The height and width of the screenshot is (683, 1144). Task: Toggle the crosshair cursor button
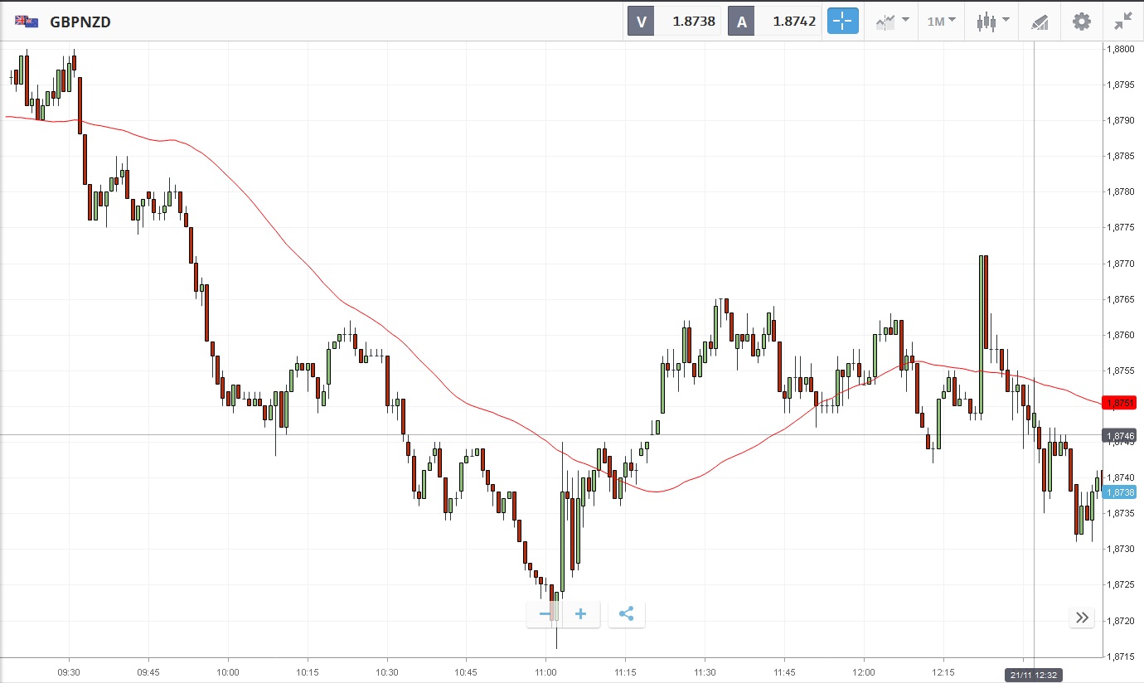click(842, 22)
